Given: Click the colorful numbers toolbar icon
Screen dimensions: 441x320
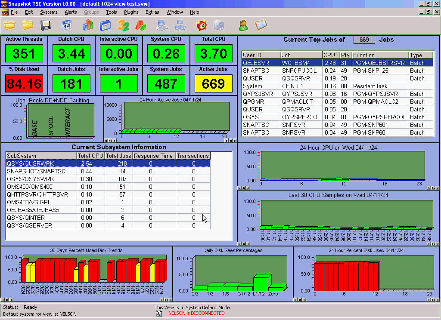Looking at the screenshot, I should 123,25.
